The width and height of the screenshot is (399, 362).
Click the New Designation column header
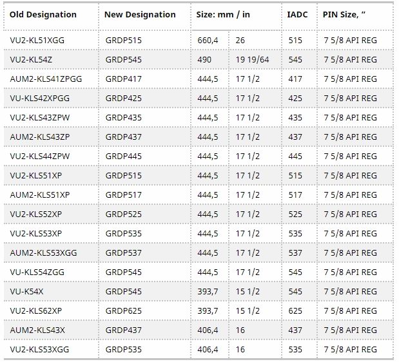(140, 15)
